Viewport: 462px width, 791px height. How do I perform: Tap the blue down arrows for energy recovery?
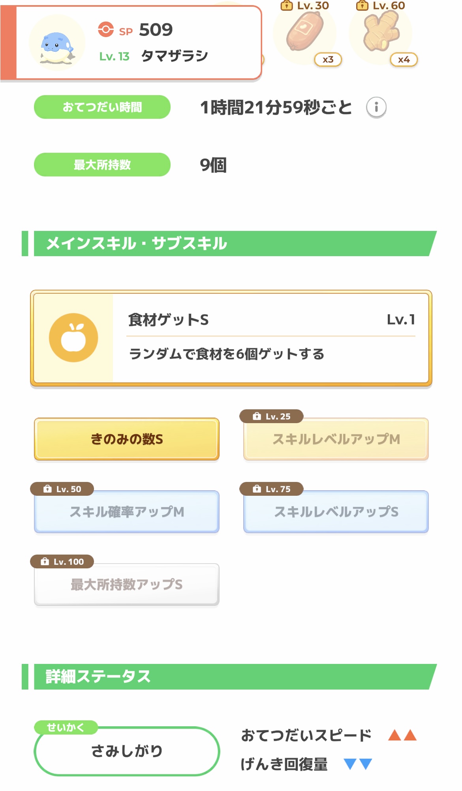(x=358, y=764)
